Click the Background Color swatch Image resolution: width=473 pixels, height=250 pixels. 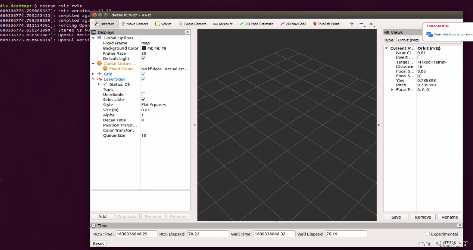[x=144, y=48]
